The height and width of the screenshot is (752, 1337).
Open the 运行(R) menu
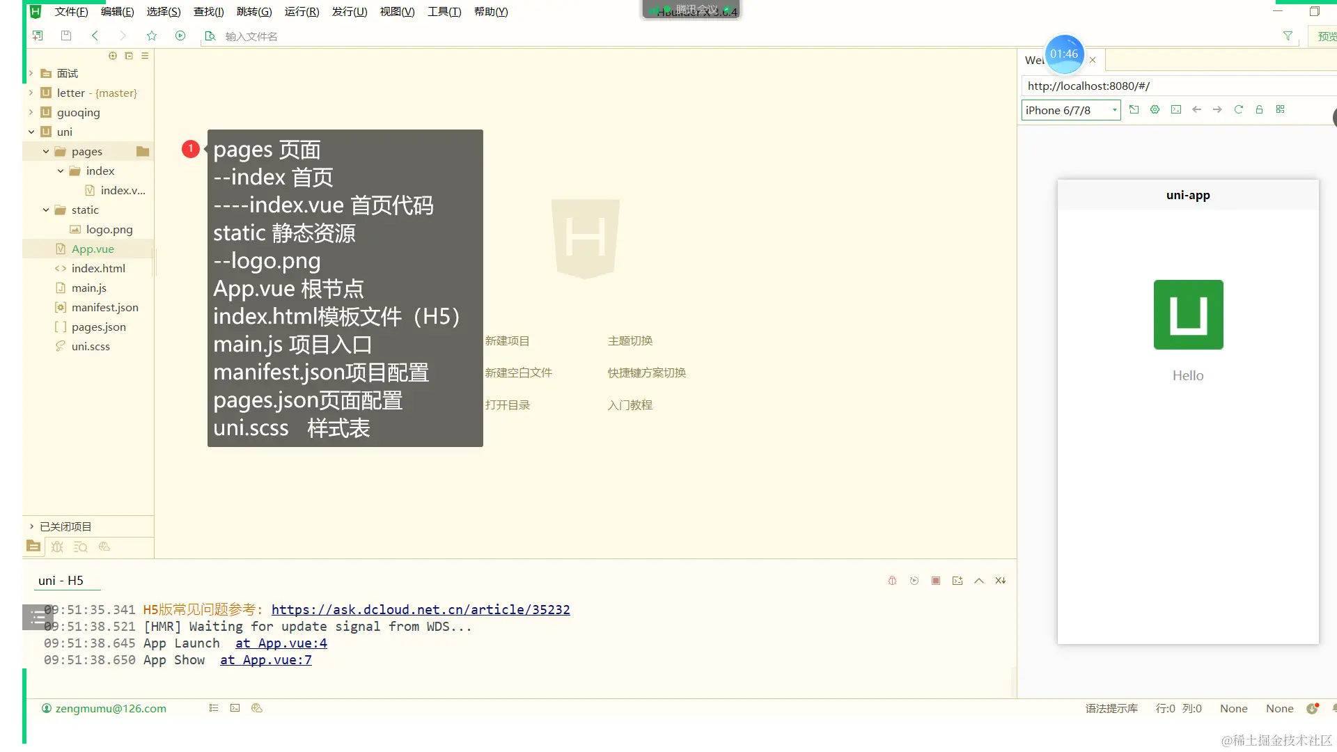302,11
